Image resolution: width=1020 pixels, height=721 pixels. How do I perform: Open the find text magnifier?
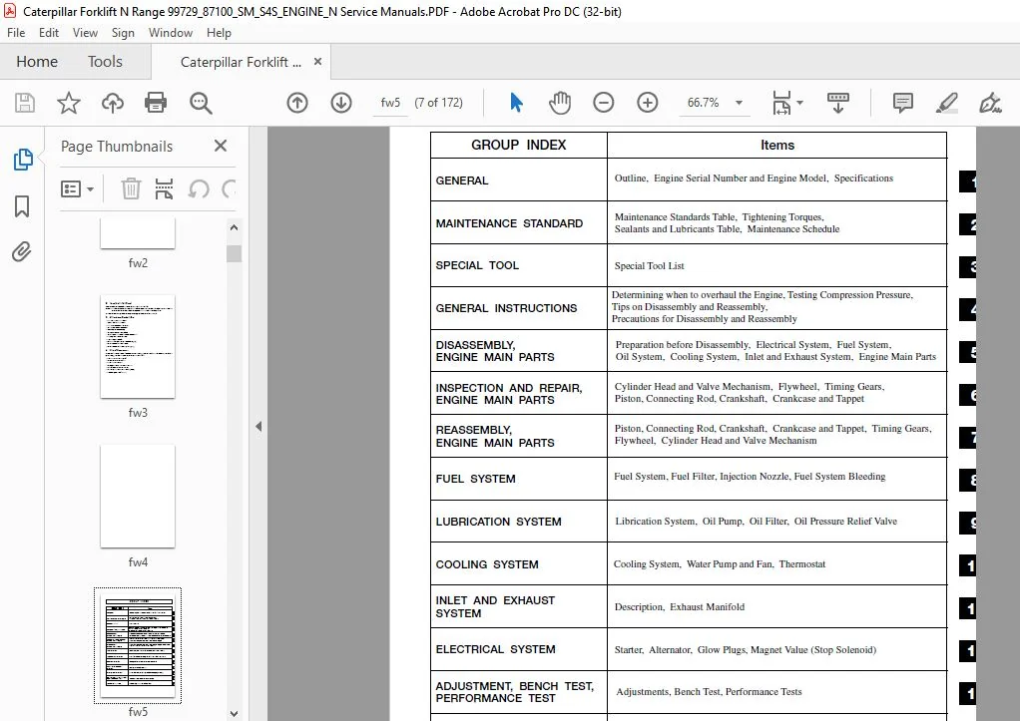[x=201, y=103]
